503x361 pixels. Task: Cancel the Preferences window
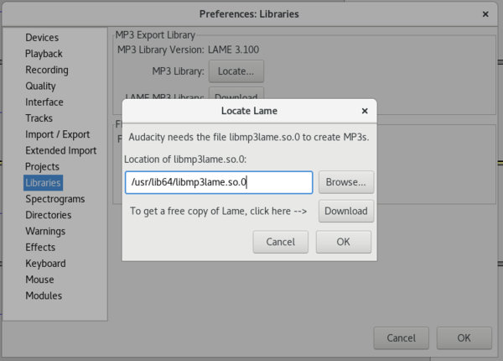(401, 337)
